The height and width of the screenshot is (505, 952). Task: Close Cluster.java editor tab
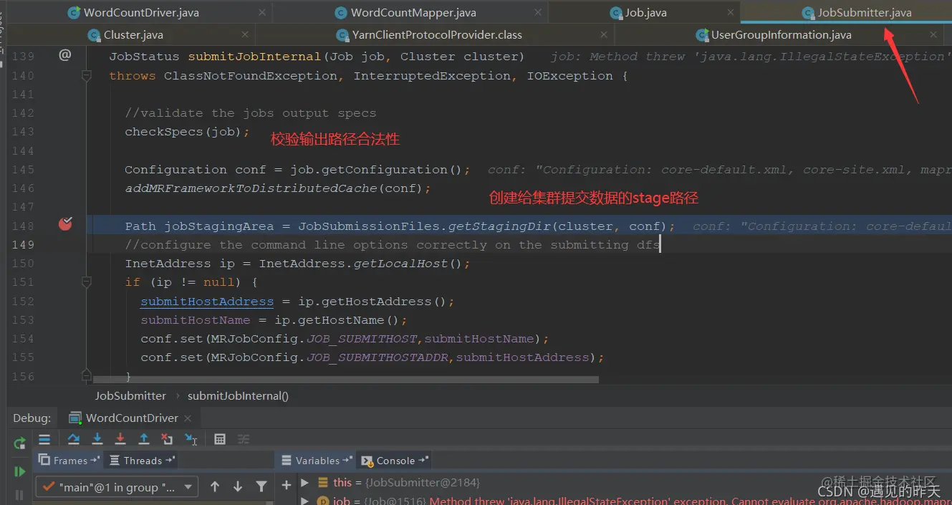click(245, 34)
